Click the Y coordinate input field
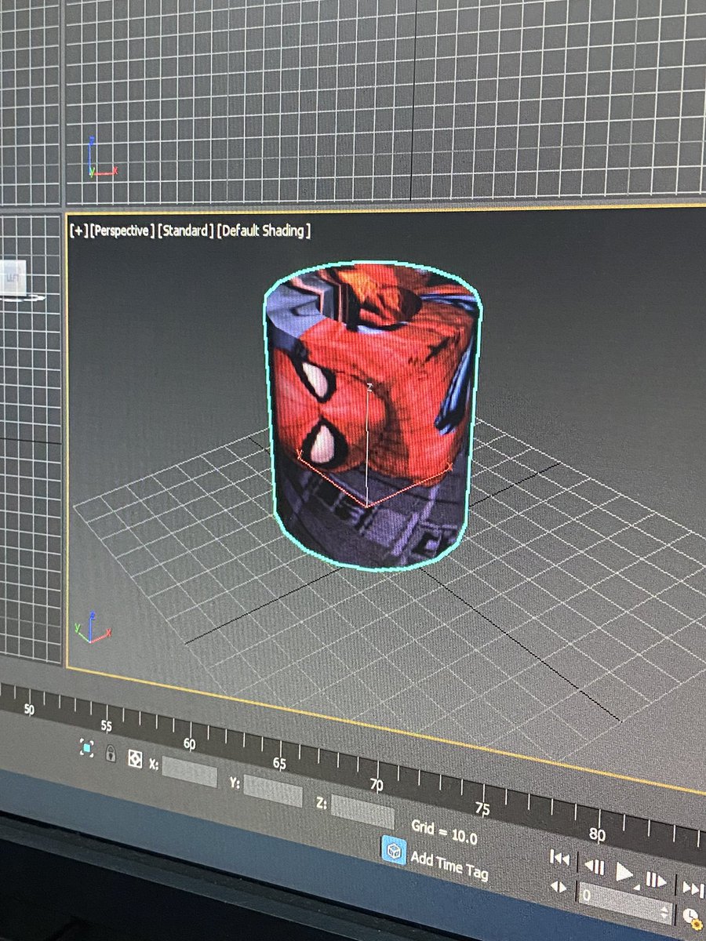 273,791
